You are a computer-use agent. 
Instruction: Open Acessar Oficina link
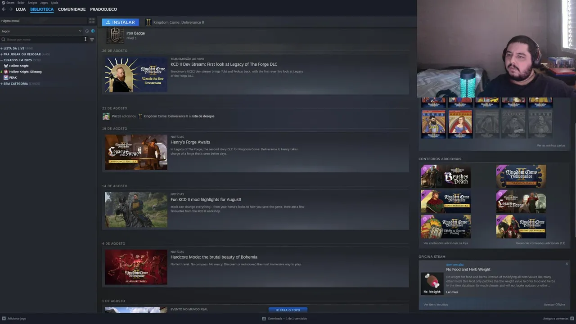554,305
